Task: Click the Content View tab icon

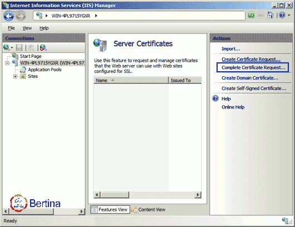Action: click(x=134, y=210)
